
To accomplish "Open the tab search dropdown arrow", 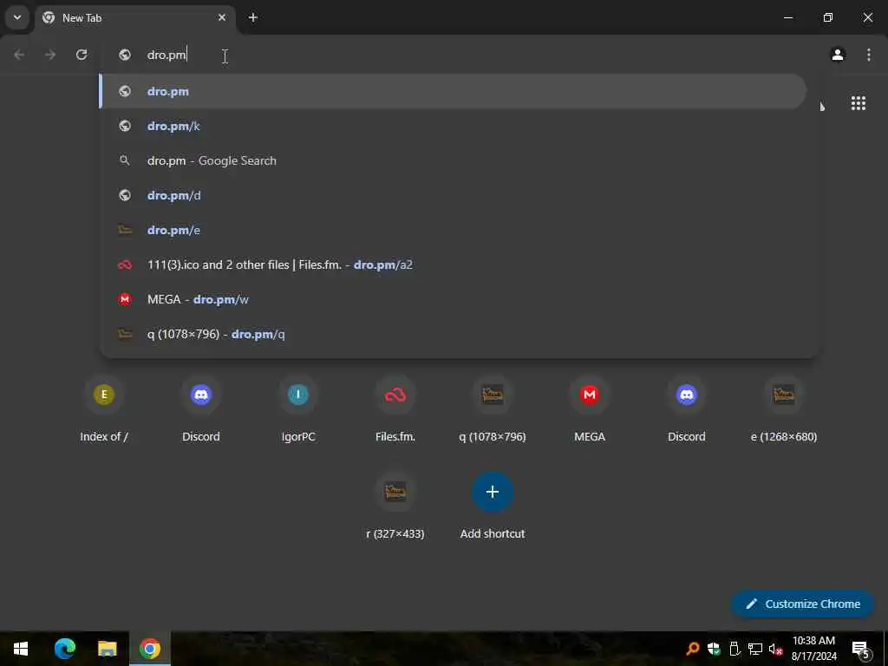I will point(17,17).
